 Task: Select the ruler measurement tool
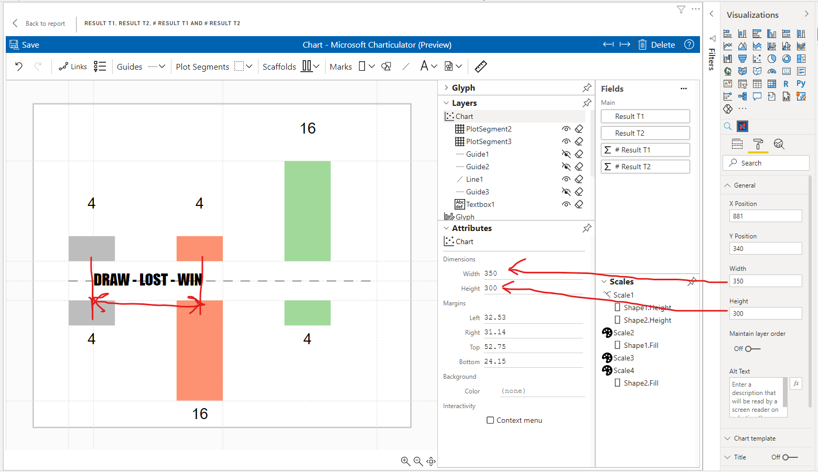tap(481, 67)
